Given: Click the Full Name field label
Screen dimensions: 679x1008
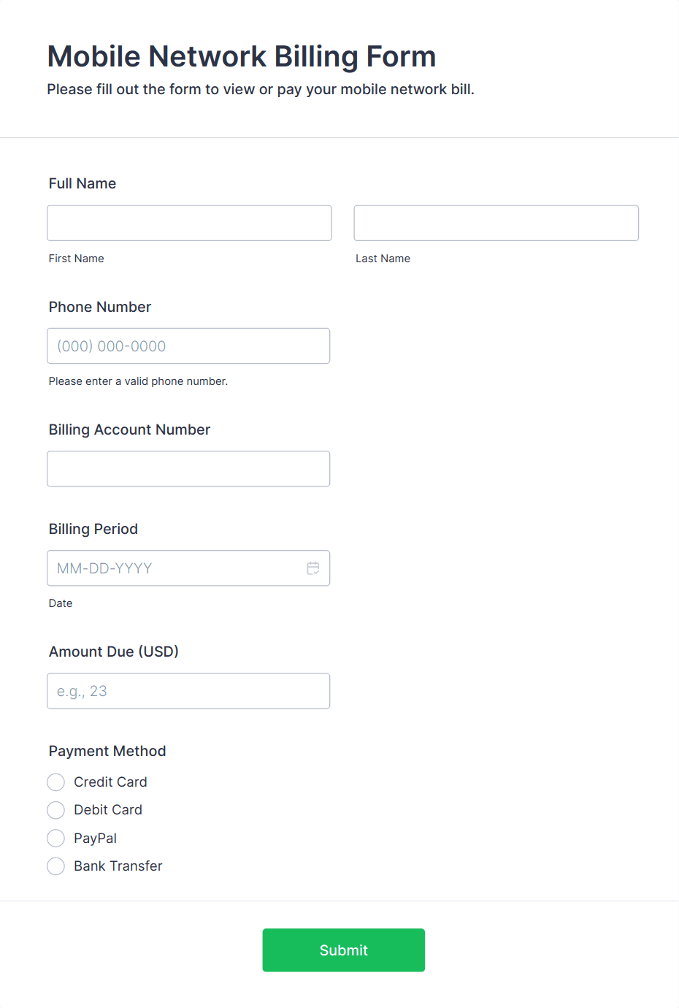Looking at the screenshot, I should click(x=83, y=183).
